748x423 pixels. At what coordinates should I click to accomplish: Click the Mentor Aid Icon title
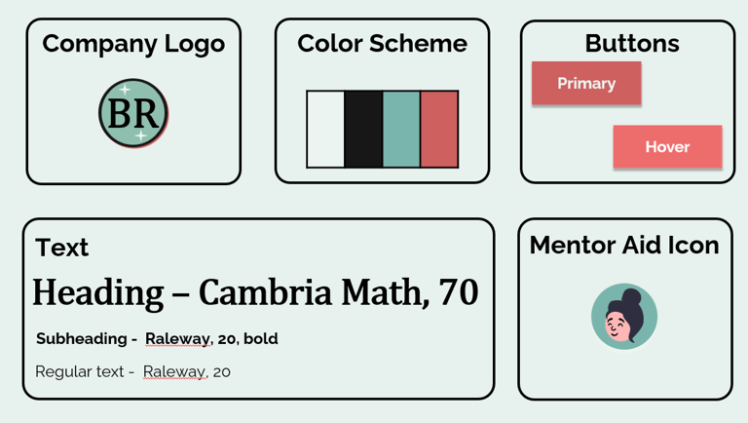624,245
